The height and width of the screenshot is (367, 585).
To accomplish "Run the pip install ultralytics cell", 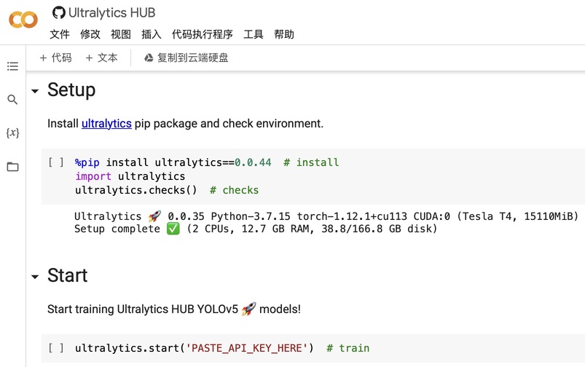I will click(56, 162).
